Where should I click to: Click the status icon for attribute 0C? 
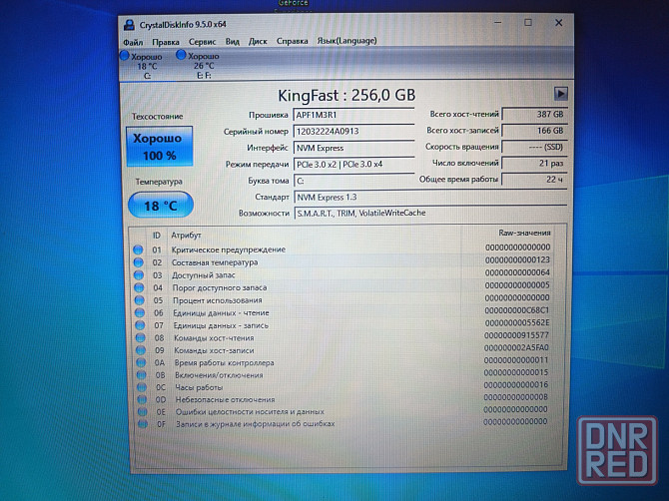click(x=142, y=387)
